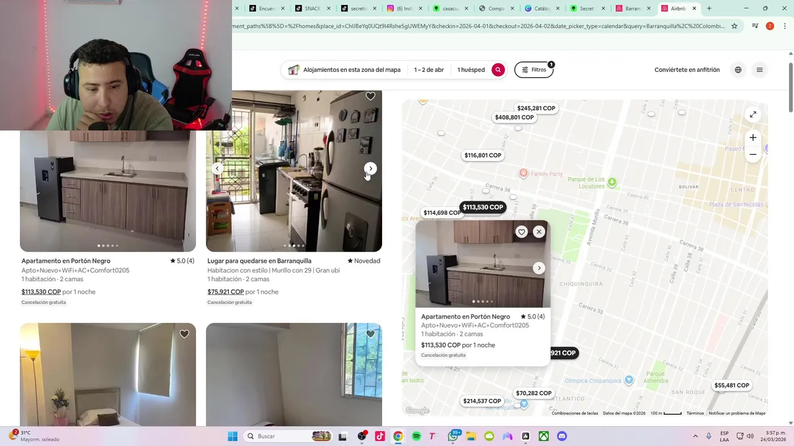794x446 pixels.
Task: Show hidden system tray icons
Action: [x=695, y=436]
